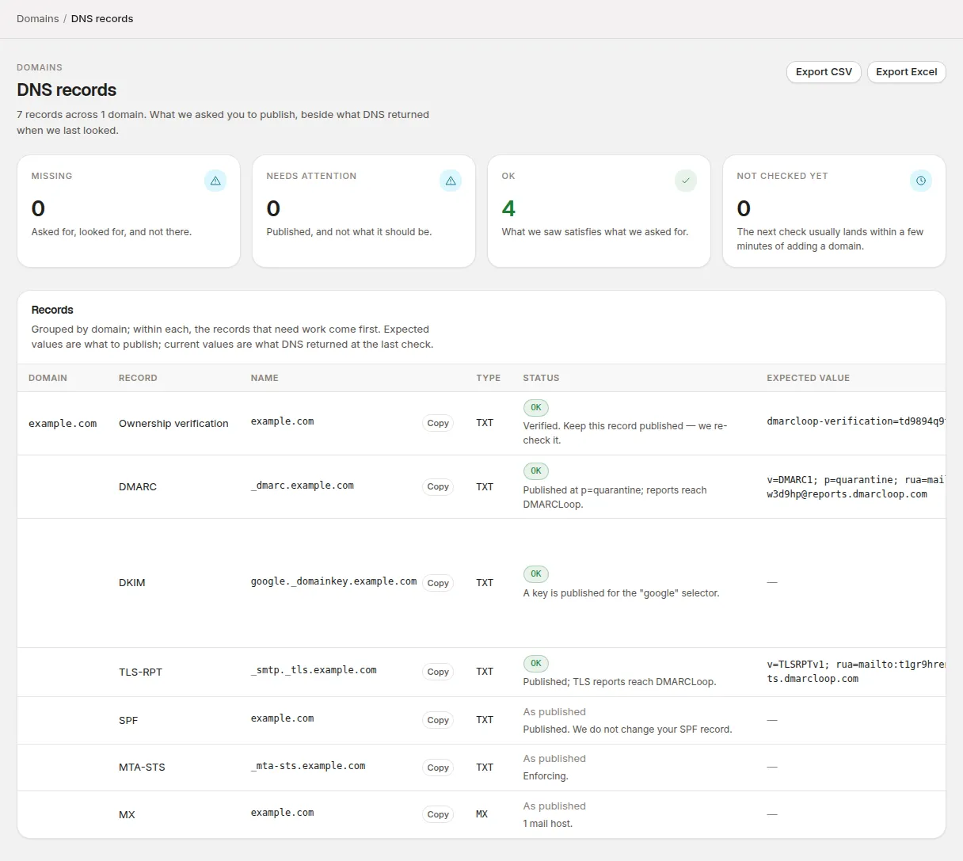Export records as CSV
This screenshot has height=861, width=963.
coord(824,72)
